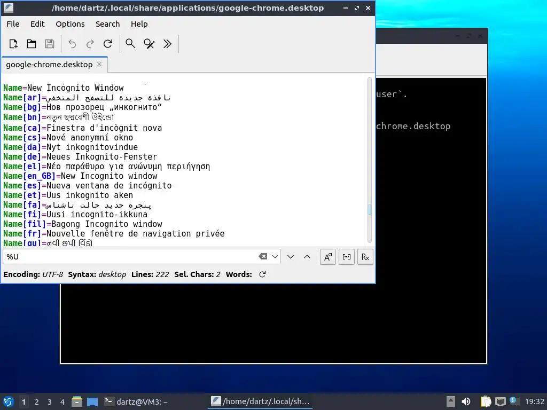This screenshot has width=547, height=410.
Task: Click the Redo arrow icon
Action: [x=90, y=44]
